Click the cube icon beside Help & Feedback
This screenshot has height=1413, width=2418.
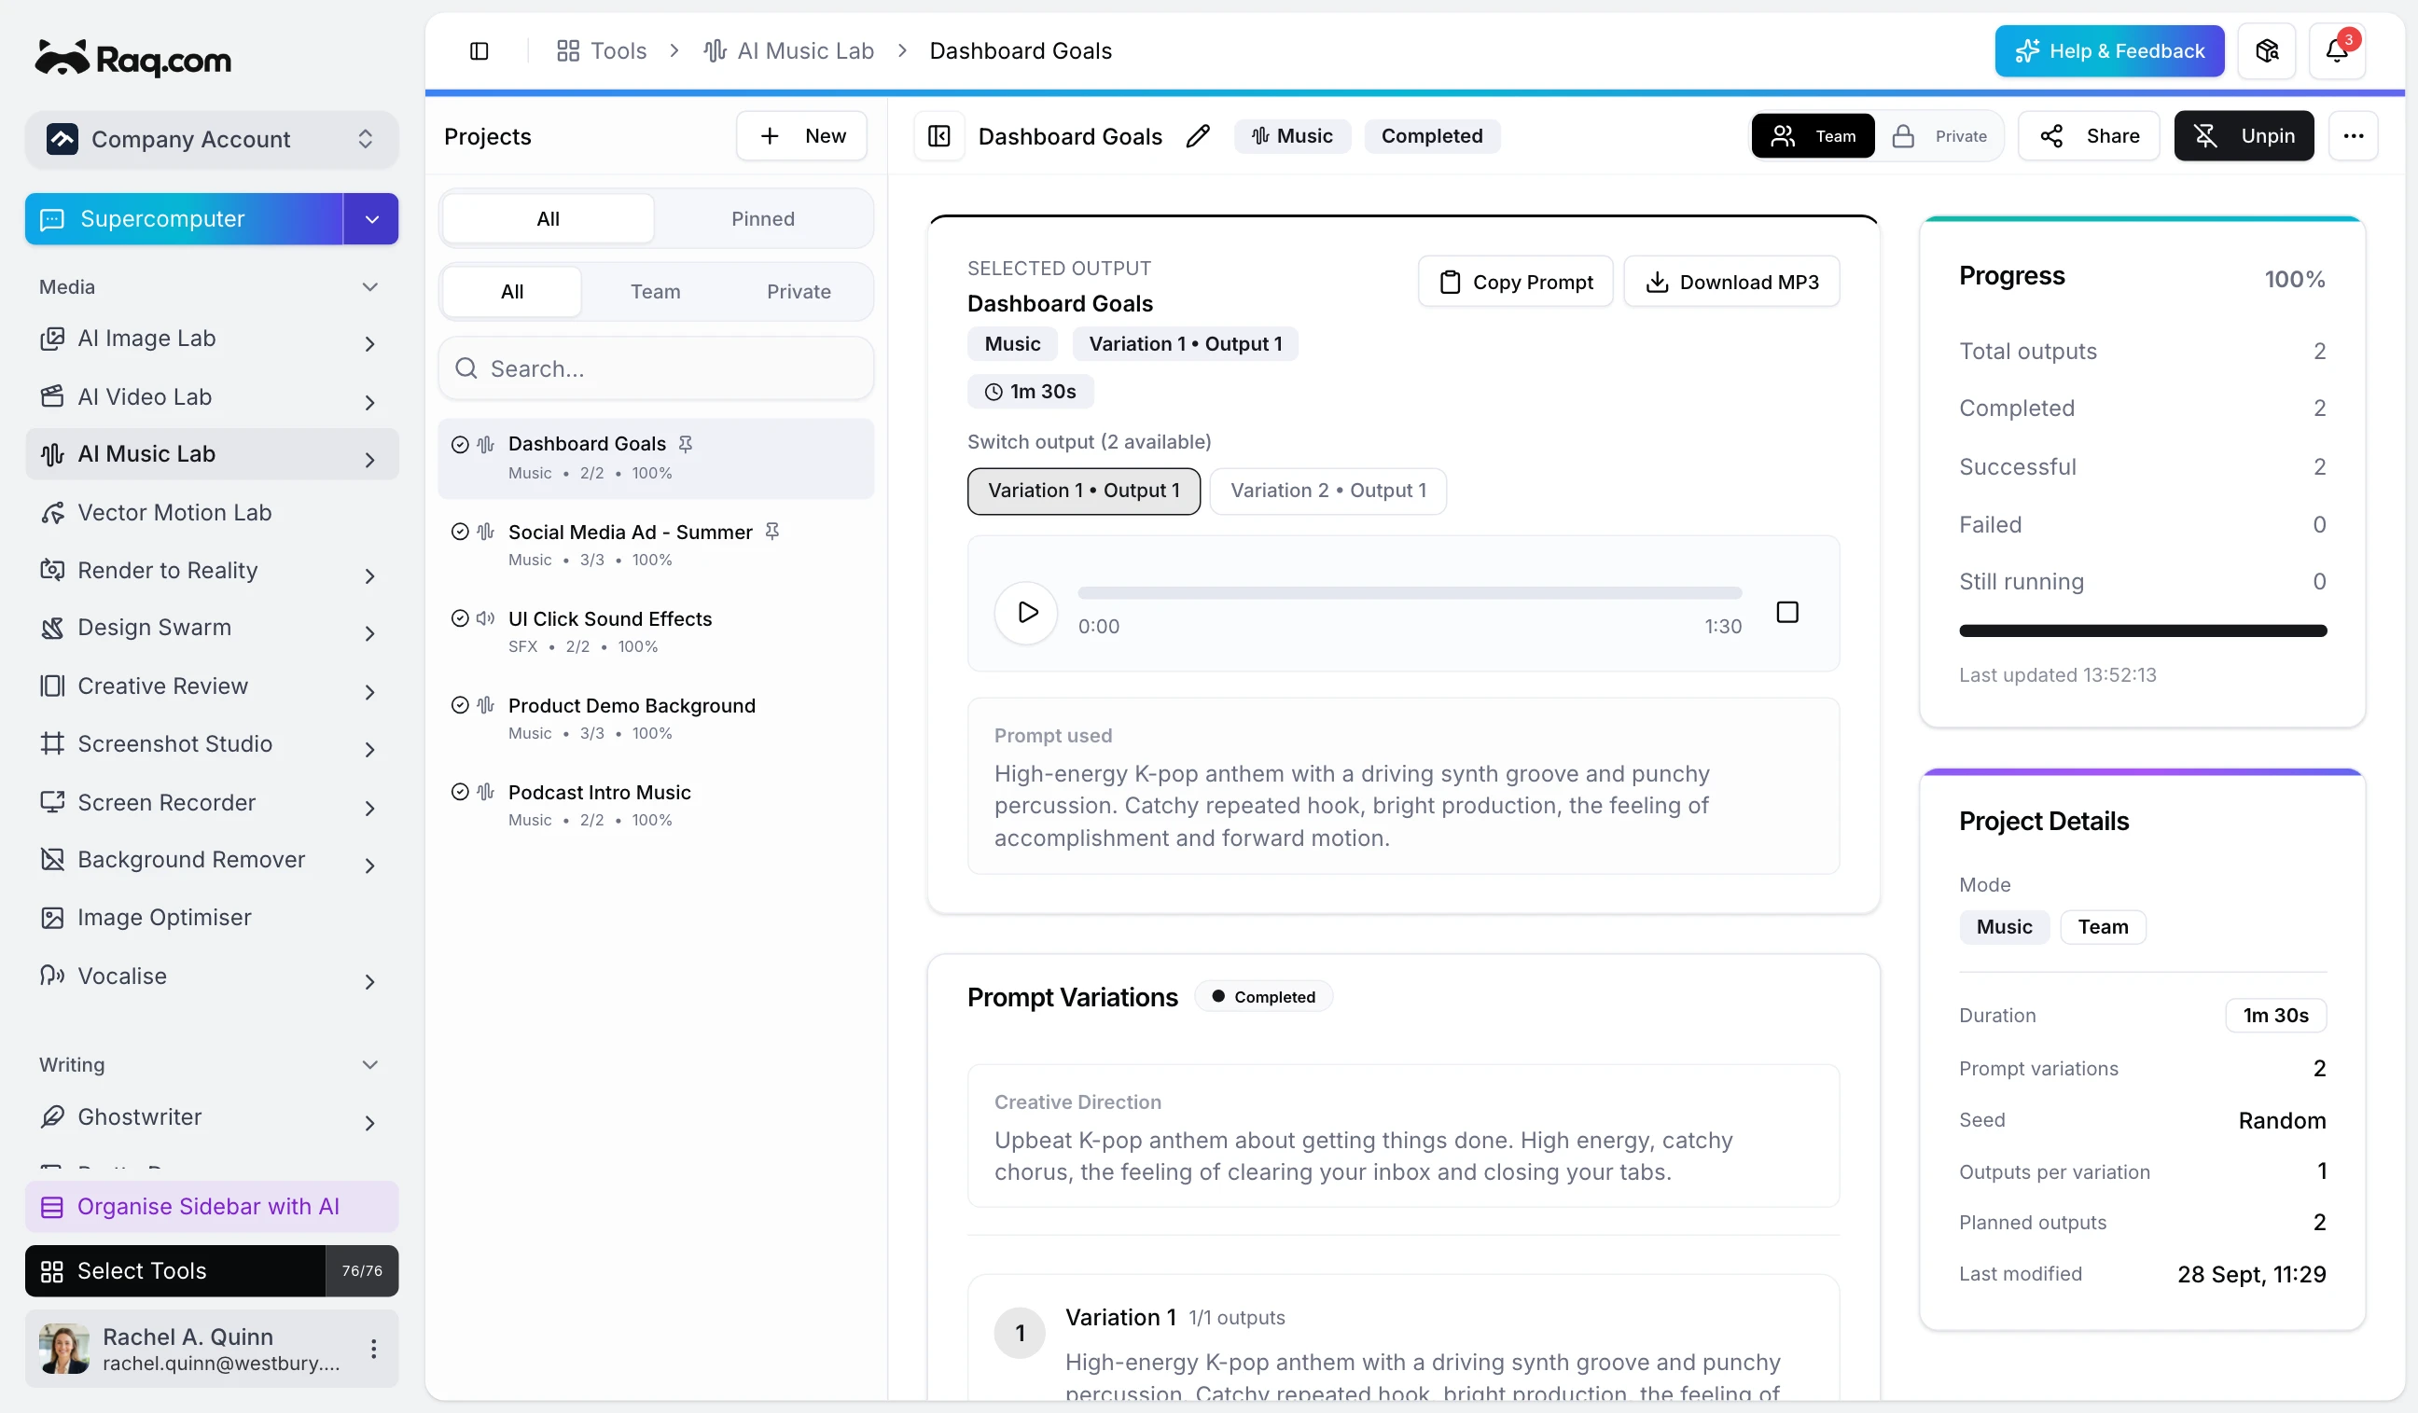click(x=2266, y=51)
